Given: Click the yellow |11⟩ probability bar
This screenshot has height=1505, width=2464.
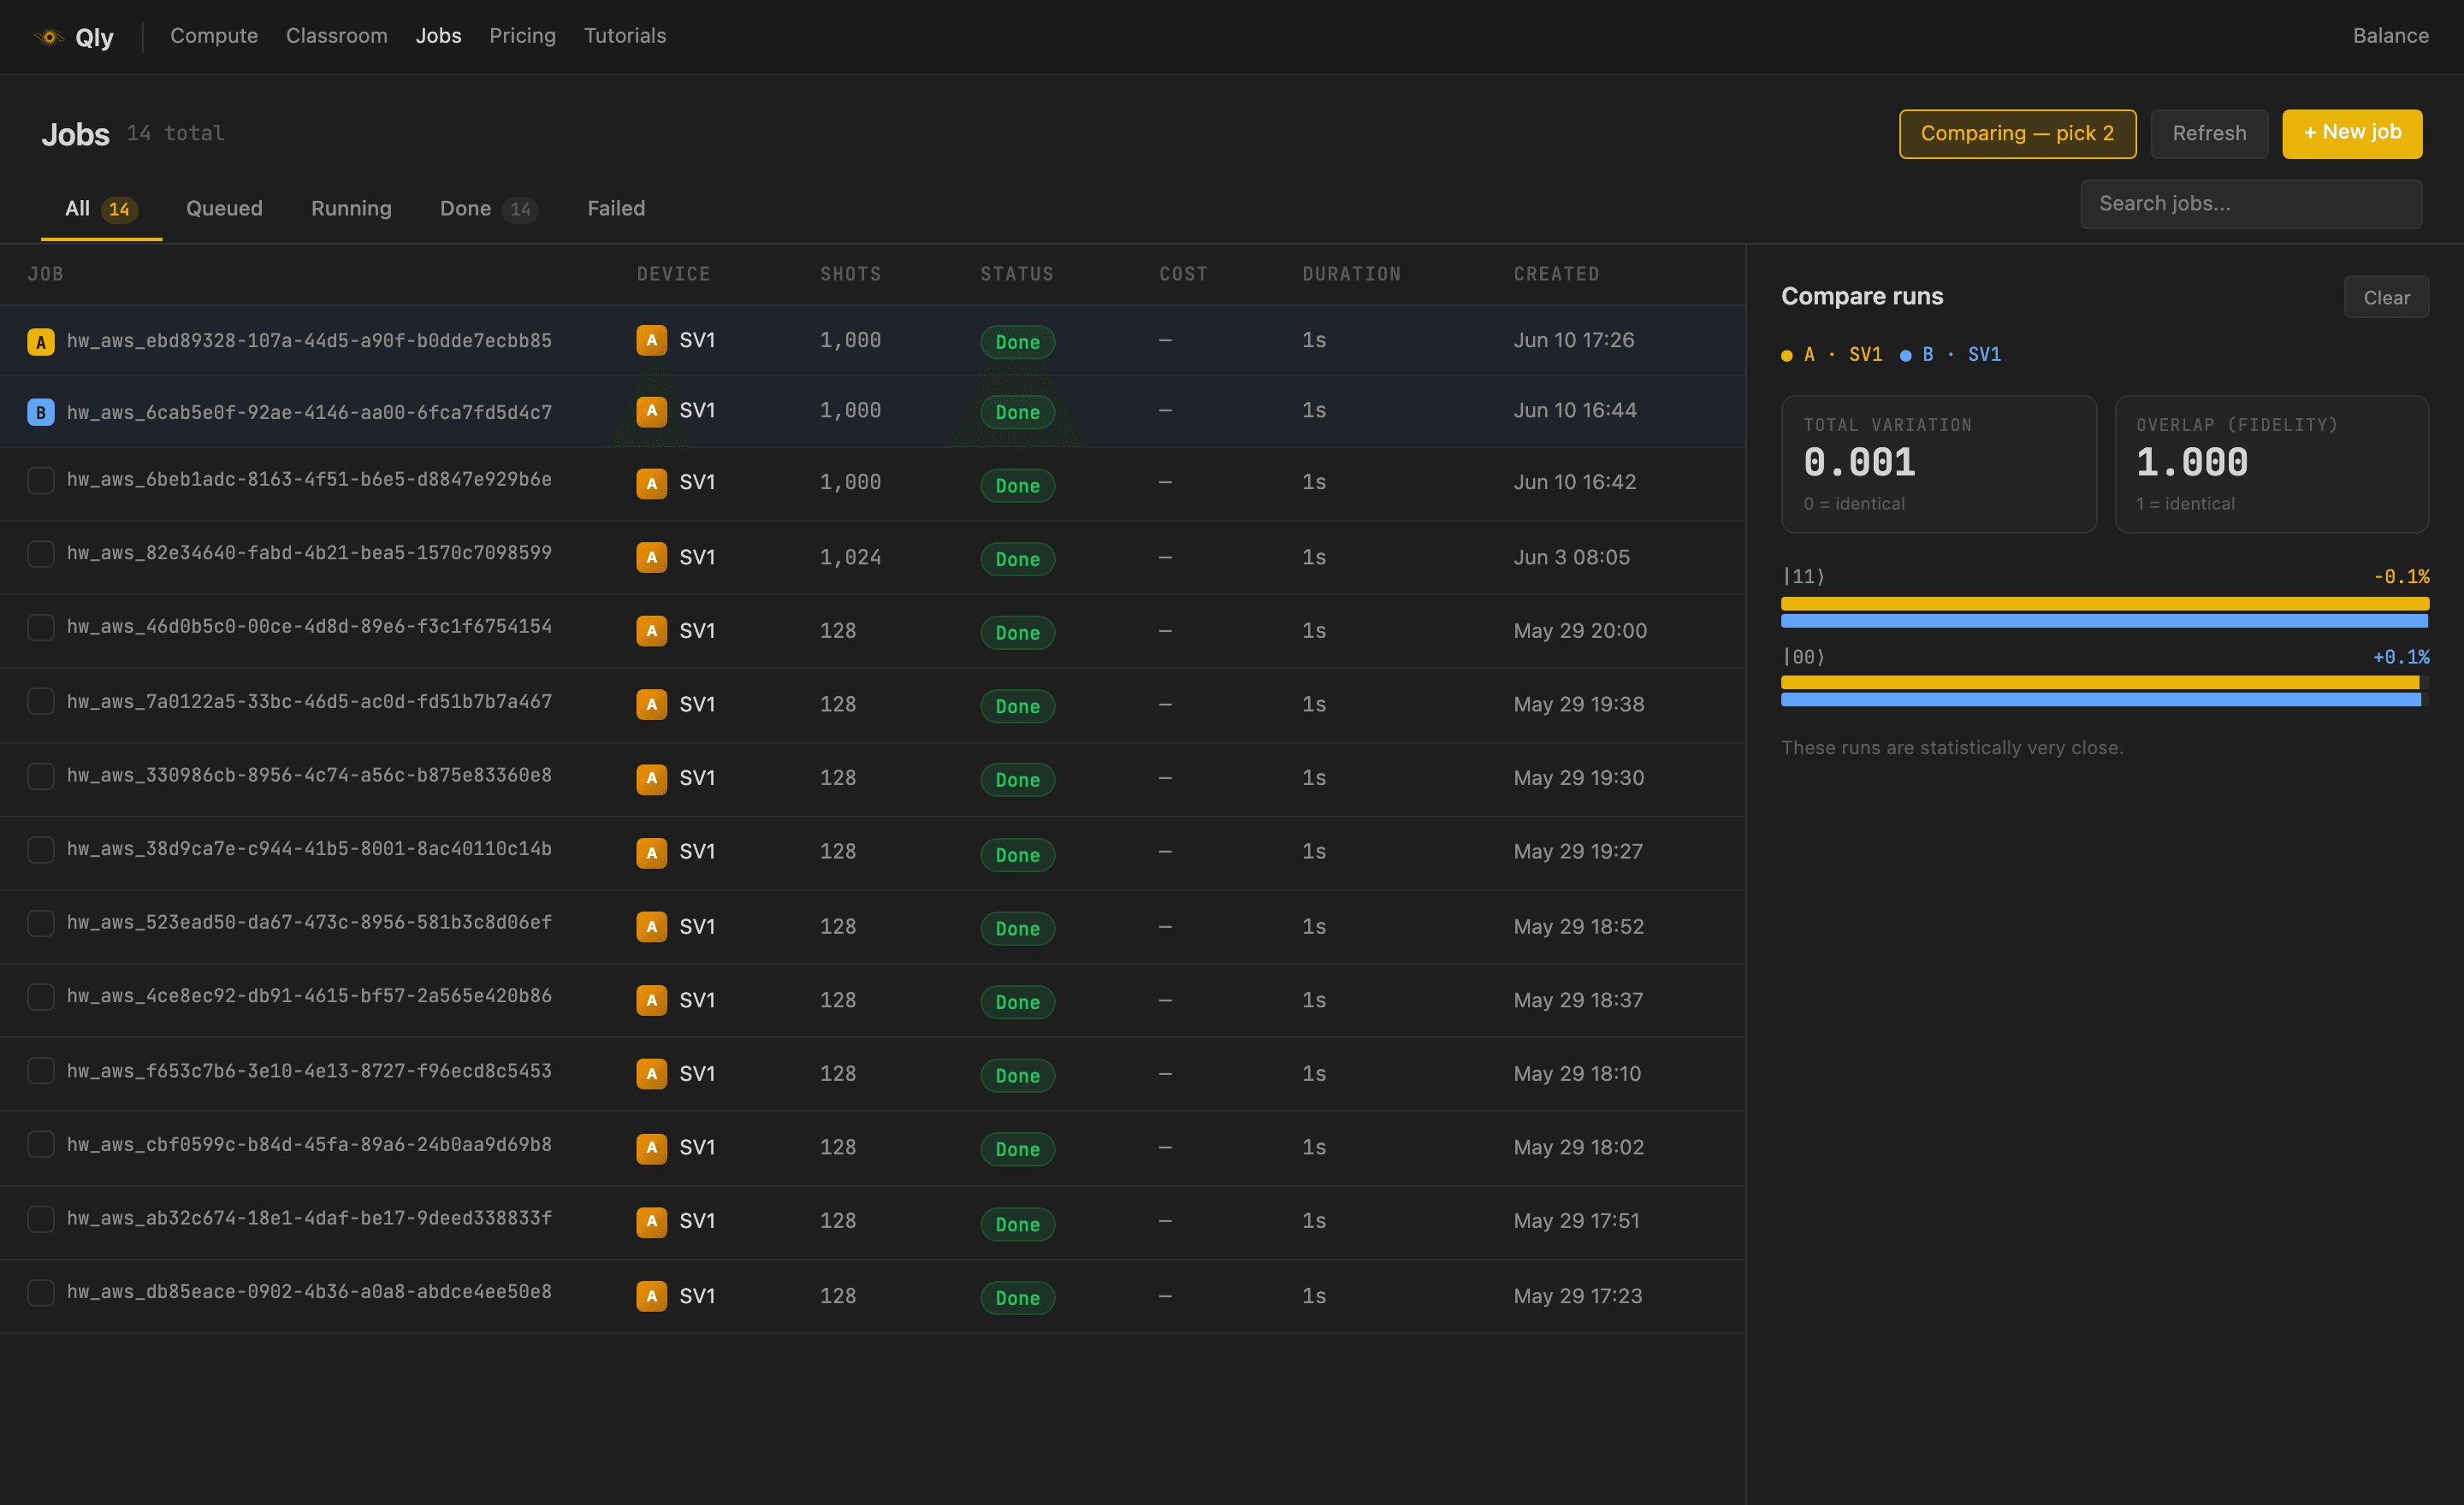Looking at the screenshot, I should coord(2105,604).
